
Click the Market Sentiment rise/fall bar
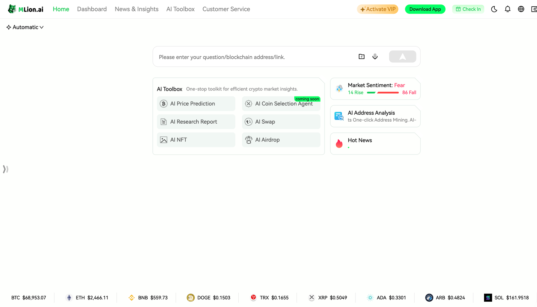click(383, 93)
